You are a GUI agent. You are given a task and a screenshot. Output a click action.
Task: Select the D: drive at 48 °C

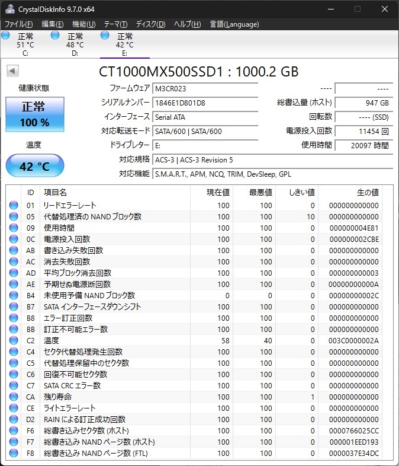(75, 44)
